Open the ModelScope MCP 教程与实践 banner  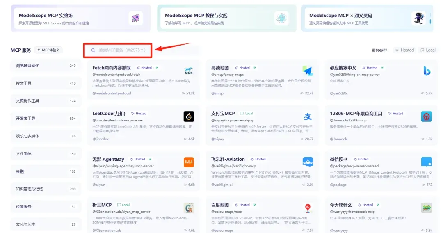click(227, 18)
